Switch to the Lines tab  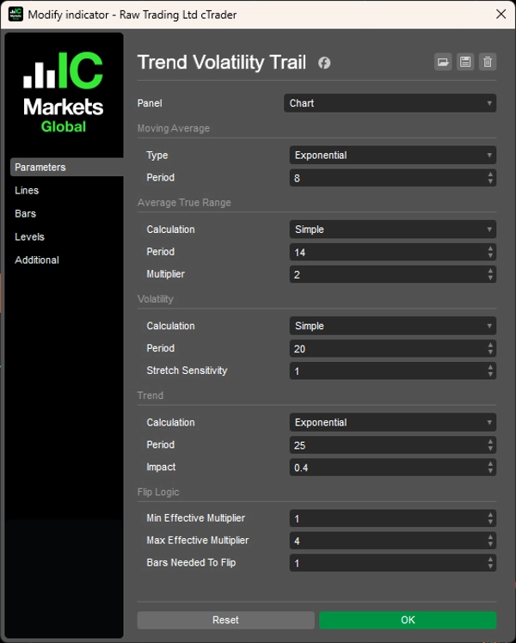pyautogui.click(x=27, y=191)
